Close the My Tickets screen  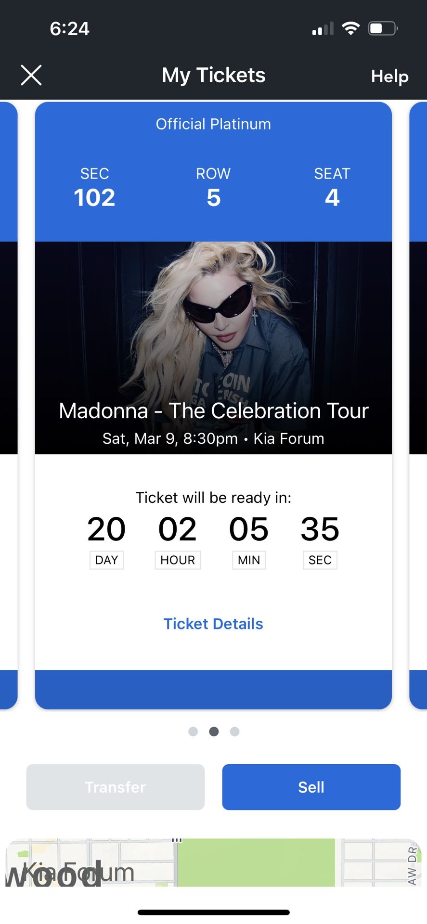tap(31, 75)
